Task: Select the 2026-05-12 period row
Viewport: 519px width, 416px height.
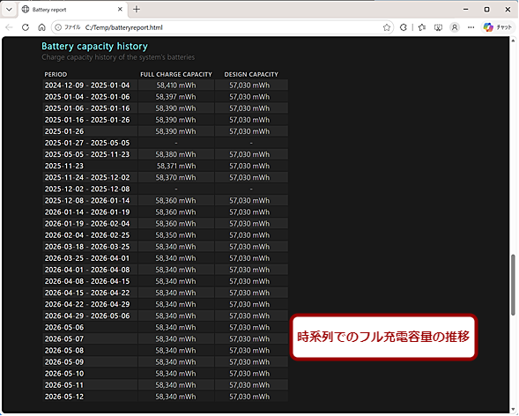Action: 165,397
